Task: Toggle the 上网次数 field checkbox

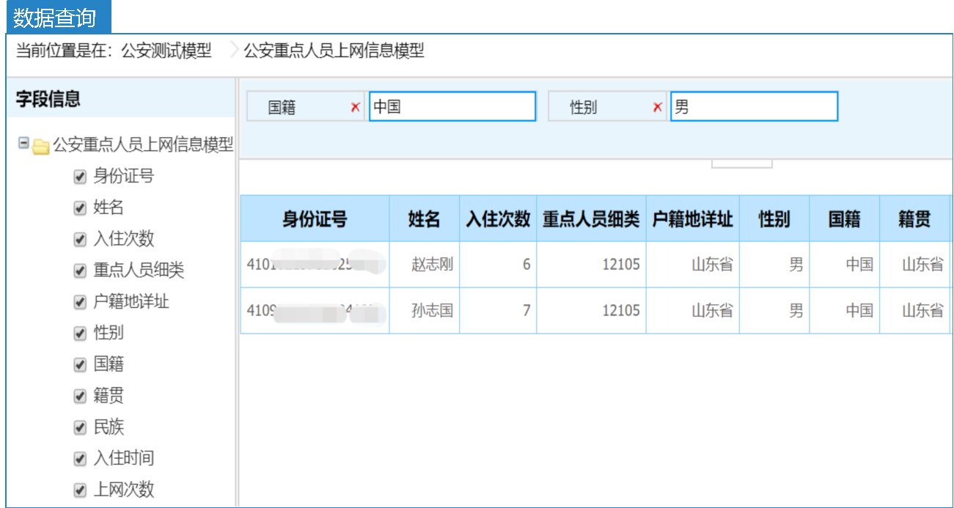Action: coord(81,490)
